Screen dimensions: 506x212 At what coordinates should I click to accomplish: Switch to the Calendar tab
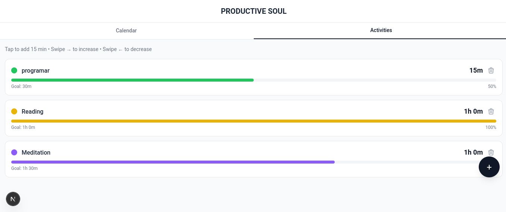tap(126, 31)
